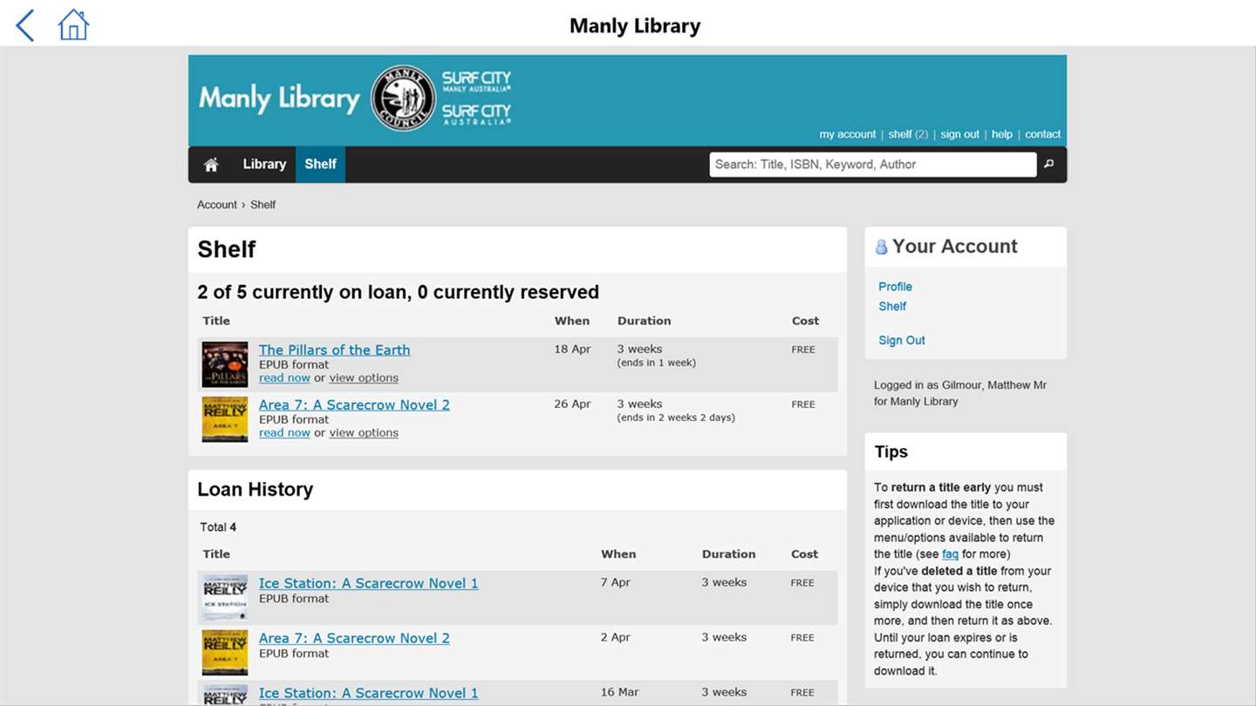The width and height of the screenshot is (1256, 706).
Task: Click the 'Total 4' loan history count
Action: (218, 527)
